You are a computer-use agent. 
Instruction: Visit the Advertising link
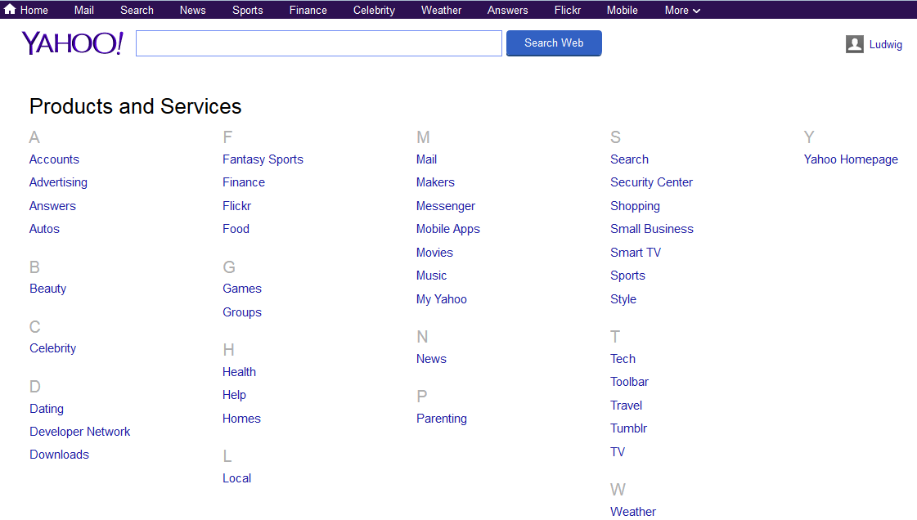[x=58, y=182]
